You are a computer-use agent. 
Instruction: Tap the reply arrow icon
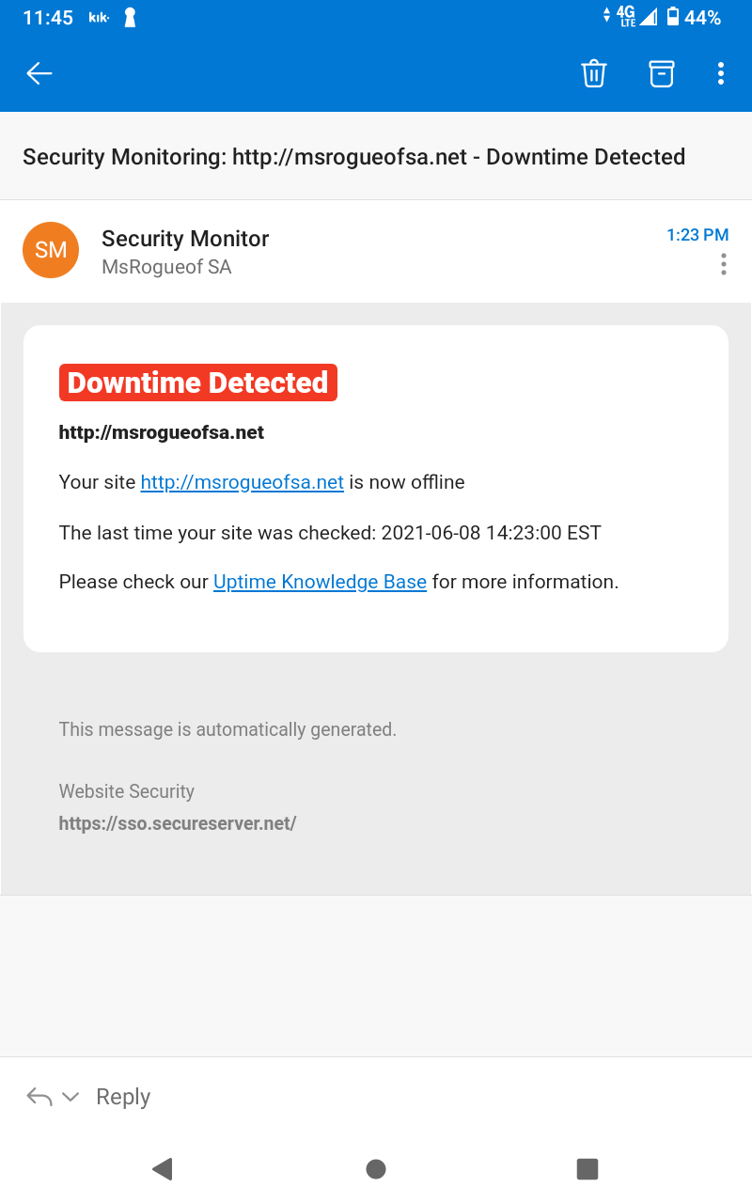39,1097
